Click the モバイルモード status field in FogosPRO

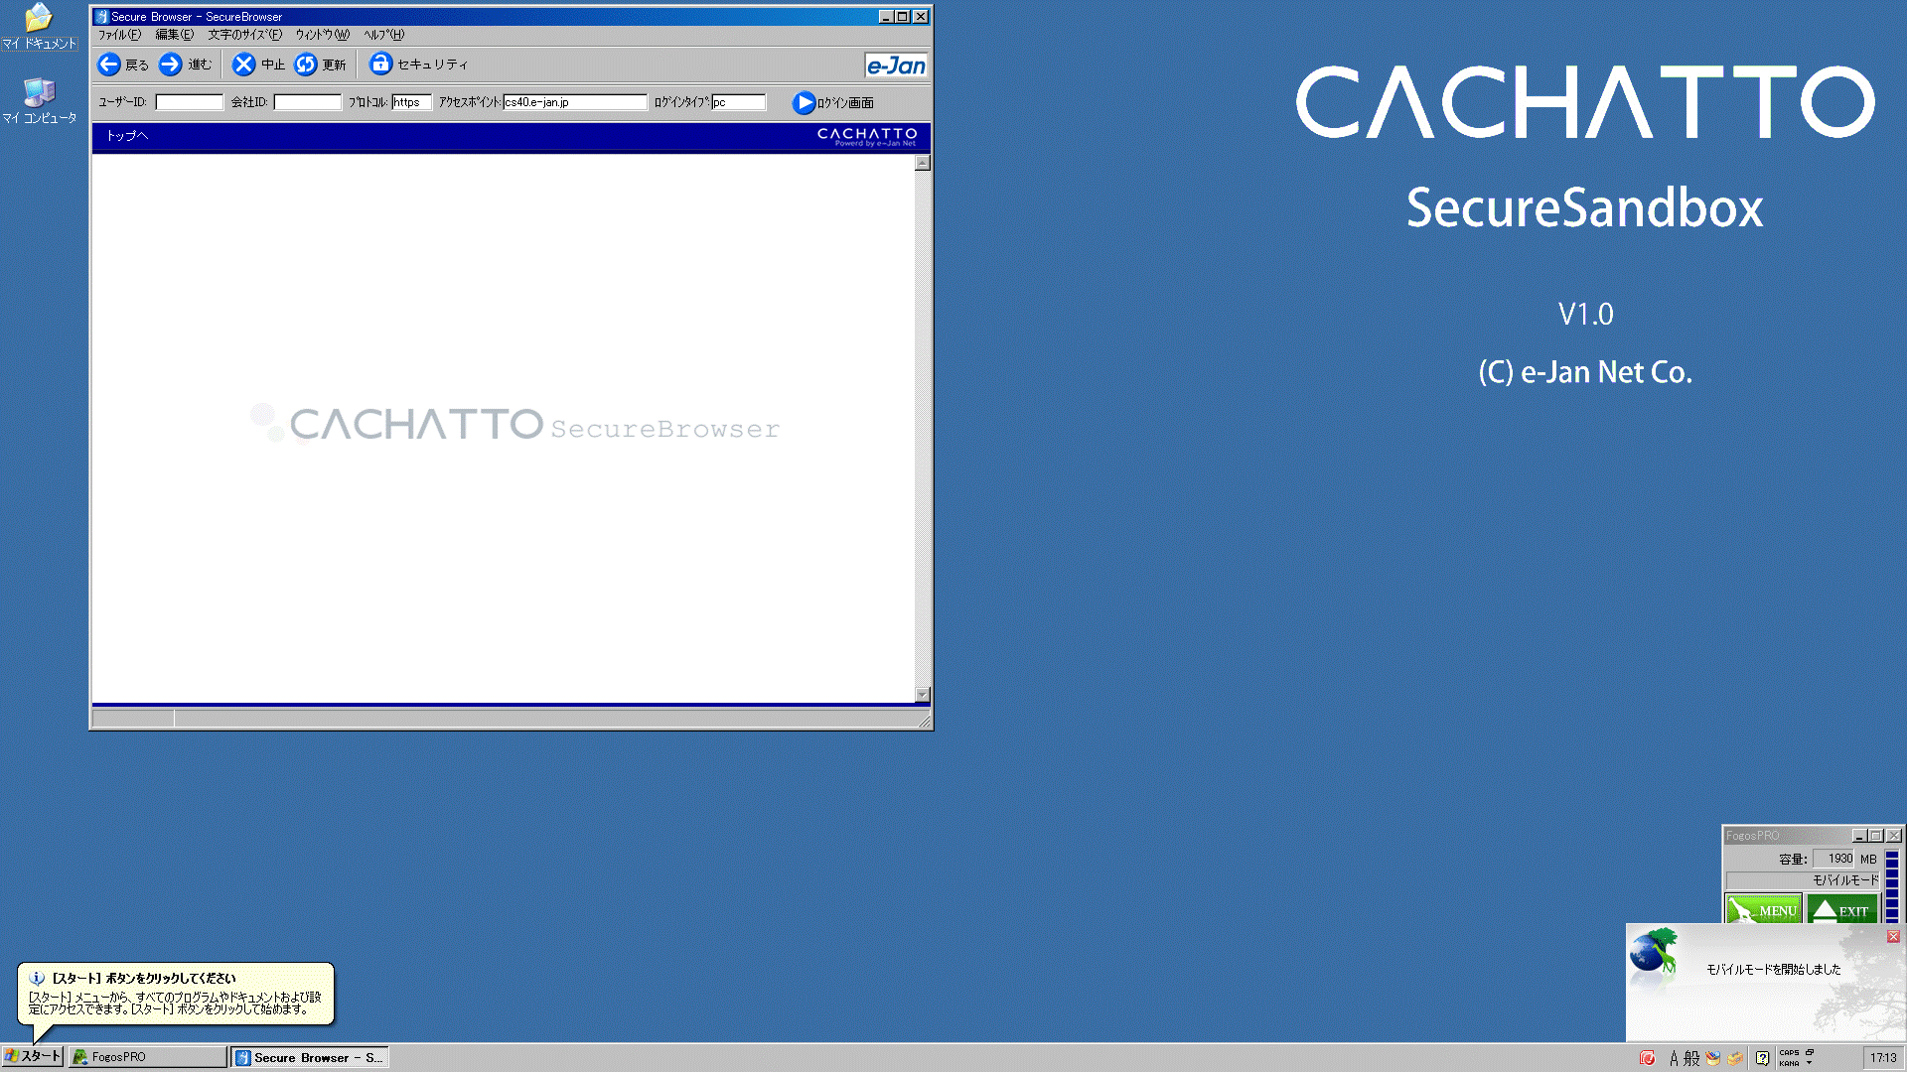(1803, 880)
